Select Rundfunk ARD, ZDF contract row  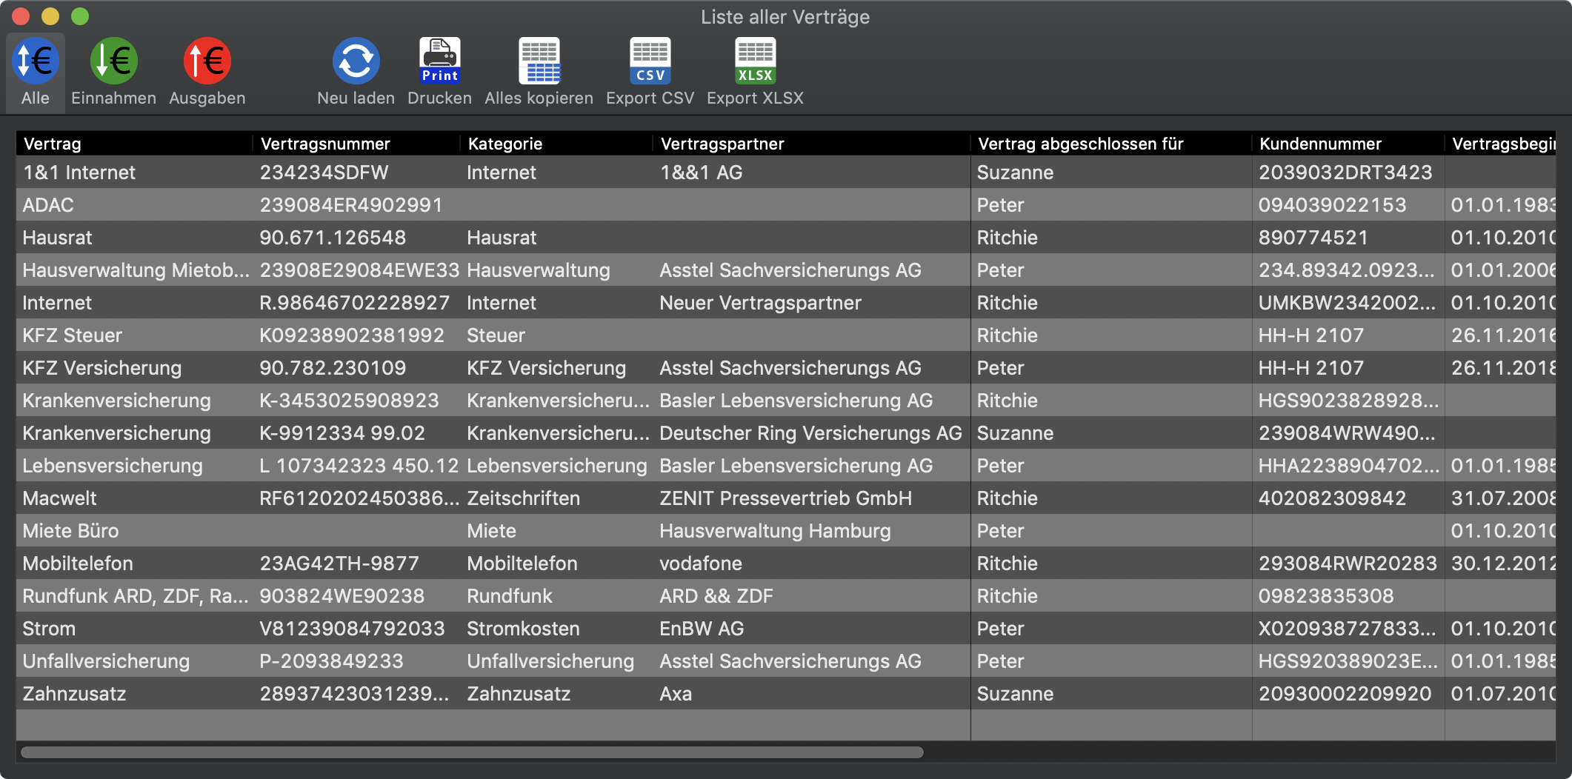click(x=786, y=596)
